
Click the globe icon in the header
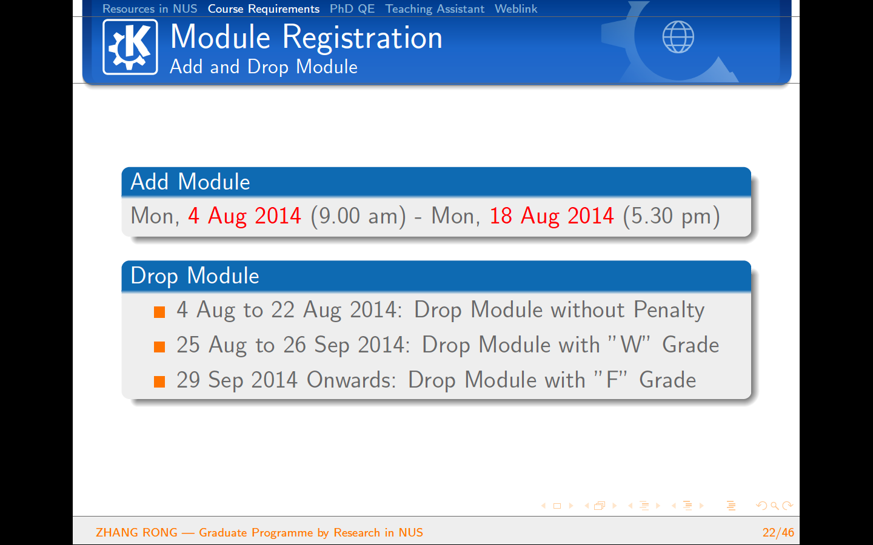(x=678, y=38)
